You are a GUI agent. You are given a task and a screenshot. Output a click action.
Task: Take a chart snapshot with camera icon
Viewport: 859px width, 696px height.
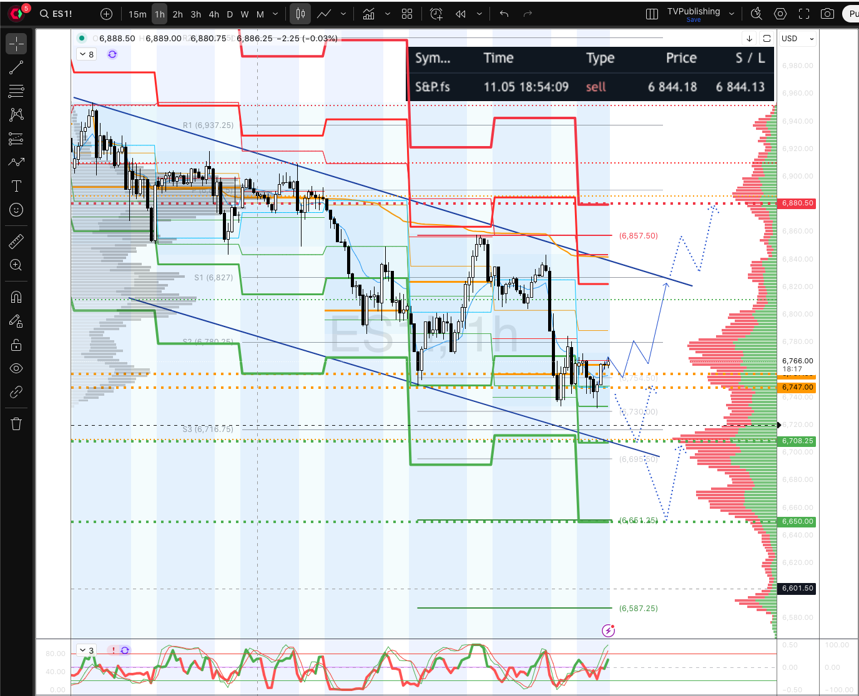point(827,14)
